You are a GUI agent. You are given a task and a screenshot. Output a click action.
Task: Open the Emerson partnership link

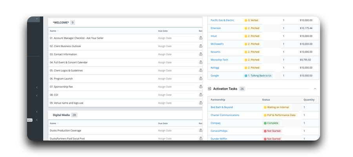click(216, 28)
